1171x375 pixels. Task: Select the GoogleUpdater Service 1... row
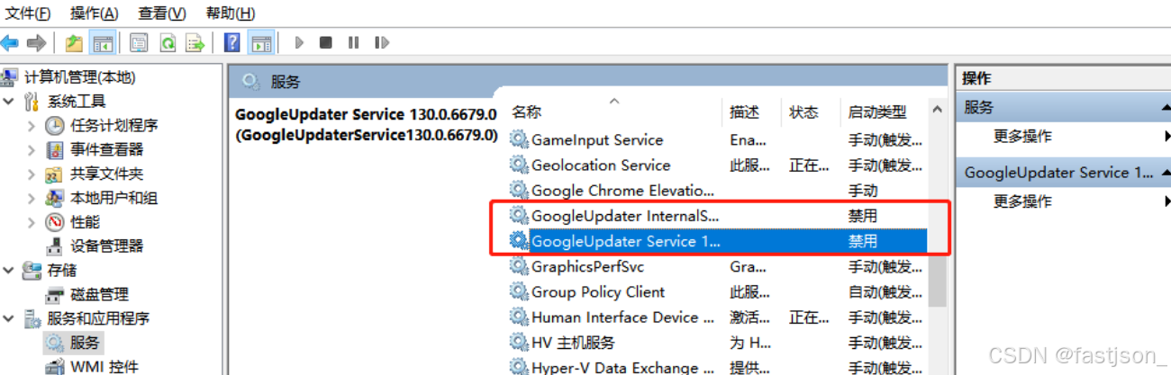pos(717,241)
